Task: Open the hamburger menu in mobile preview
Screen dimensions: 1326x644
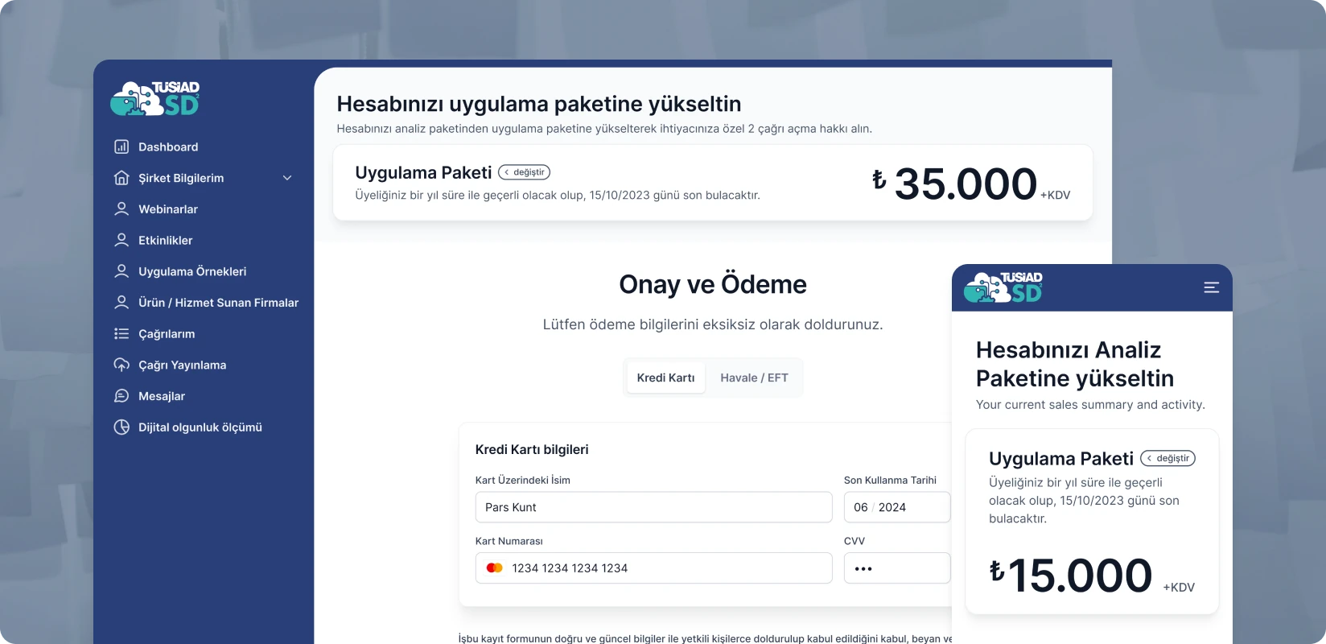Action: tap(1212, 287)
